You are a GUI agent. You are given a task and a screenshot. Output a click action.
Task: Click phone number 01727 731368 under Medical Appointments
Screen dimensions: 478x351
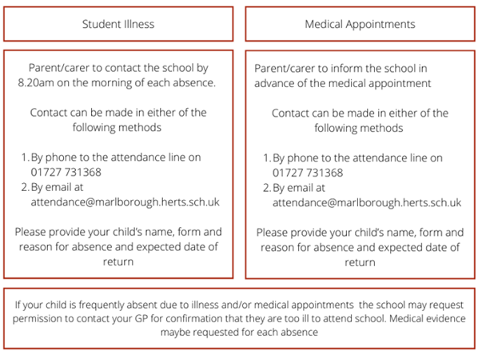click(x=308, y=173)
